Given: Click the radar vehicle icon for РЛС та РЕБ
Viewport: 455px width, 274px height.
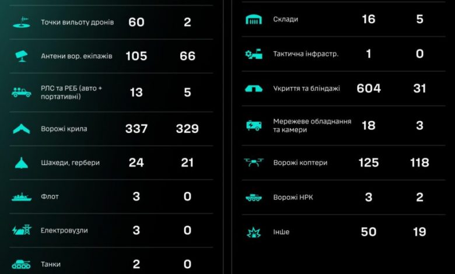Looking at the screenshot, I should pos(22,92).
